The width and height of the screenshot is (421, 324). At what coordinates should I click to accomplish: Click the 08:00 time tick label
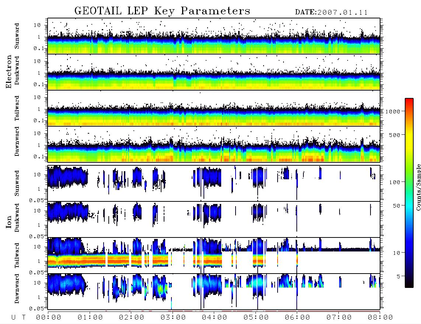[x=380, y=318]
